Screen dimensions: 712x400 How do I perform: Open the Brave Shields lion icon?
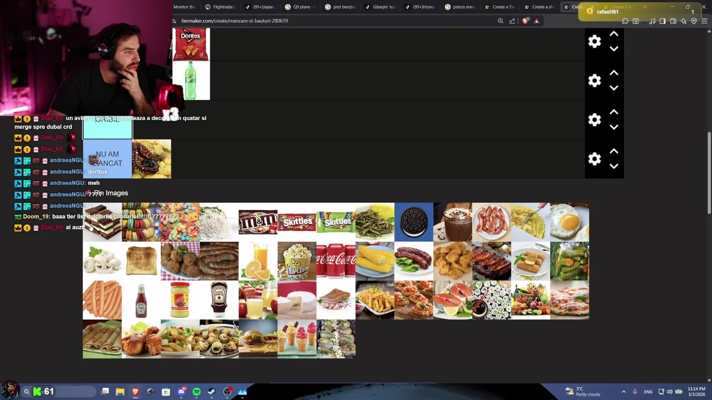526,21
